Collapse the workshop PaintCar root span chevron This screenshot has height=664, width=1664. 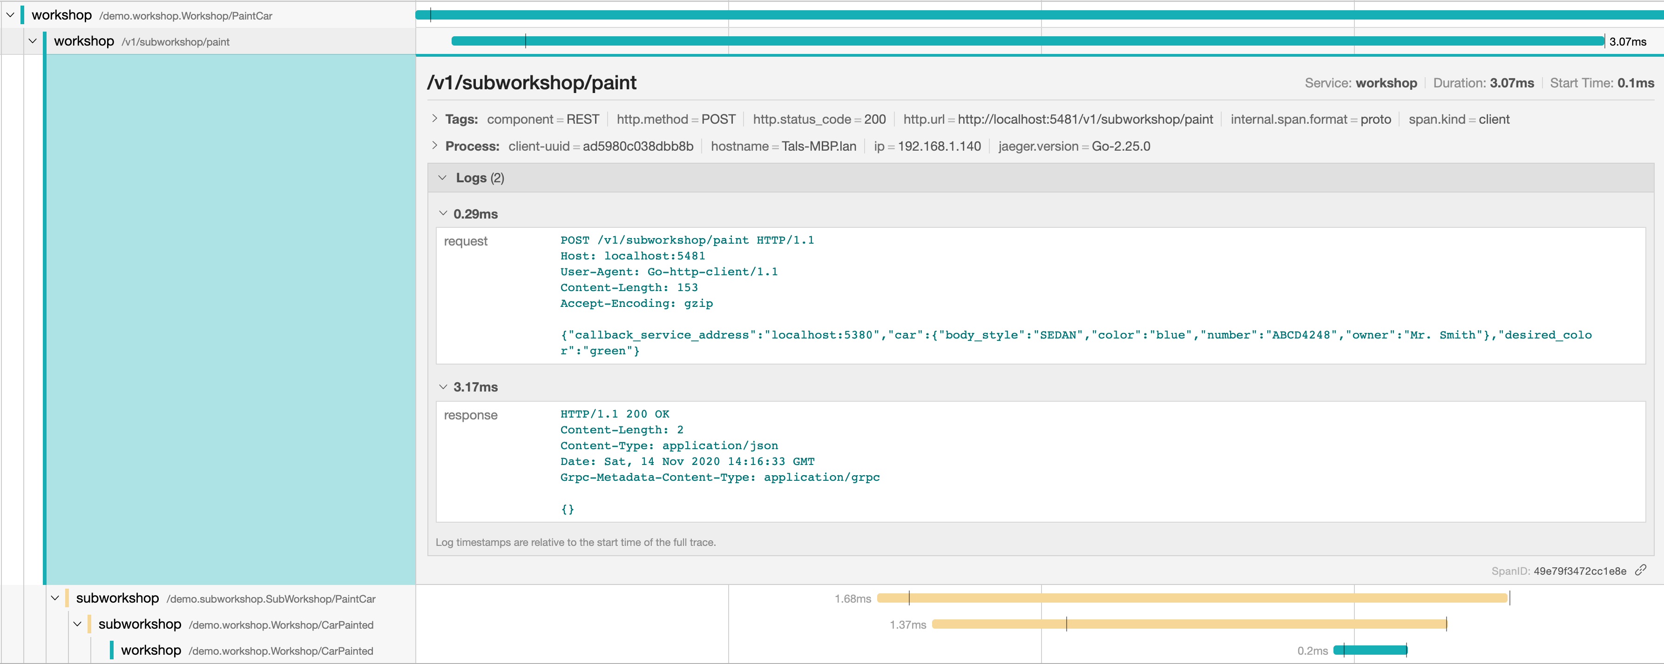pos(10,15)
